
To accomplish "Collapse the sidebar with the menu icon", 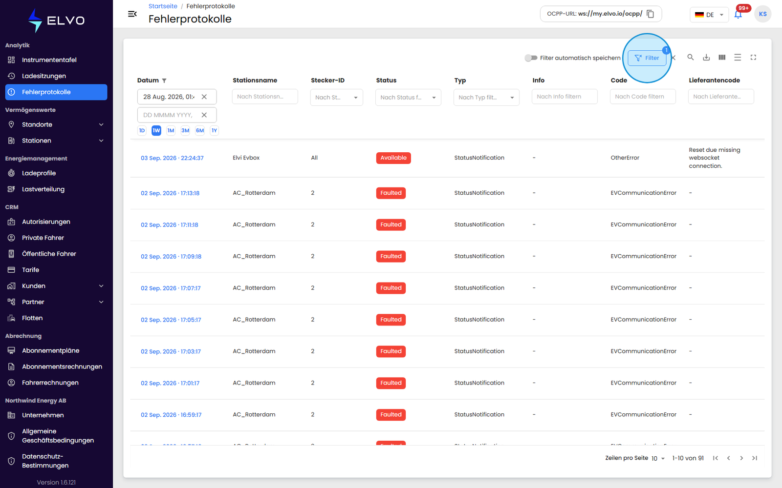I will [132, 14].
